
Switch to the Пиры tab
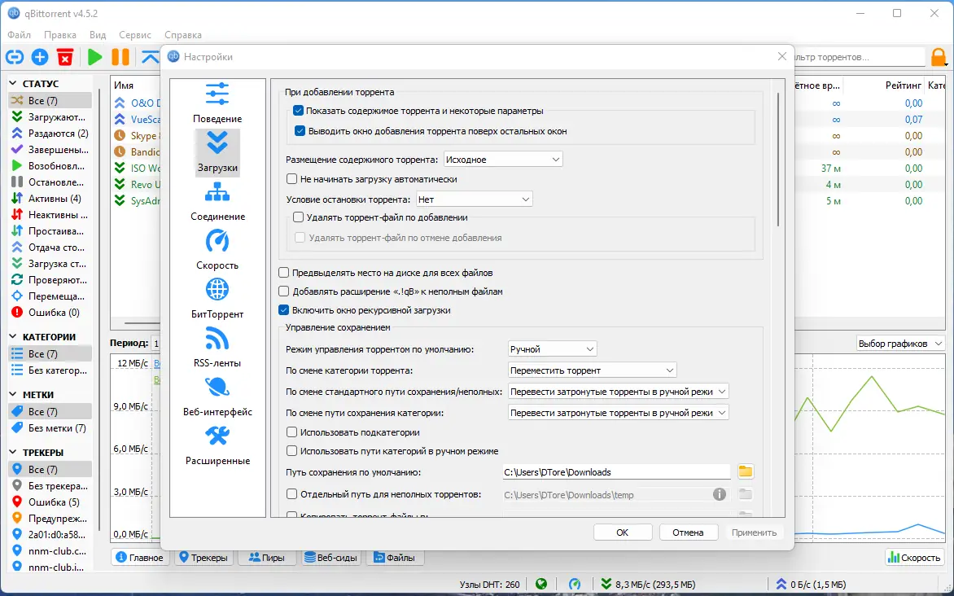coord(266,557)
